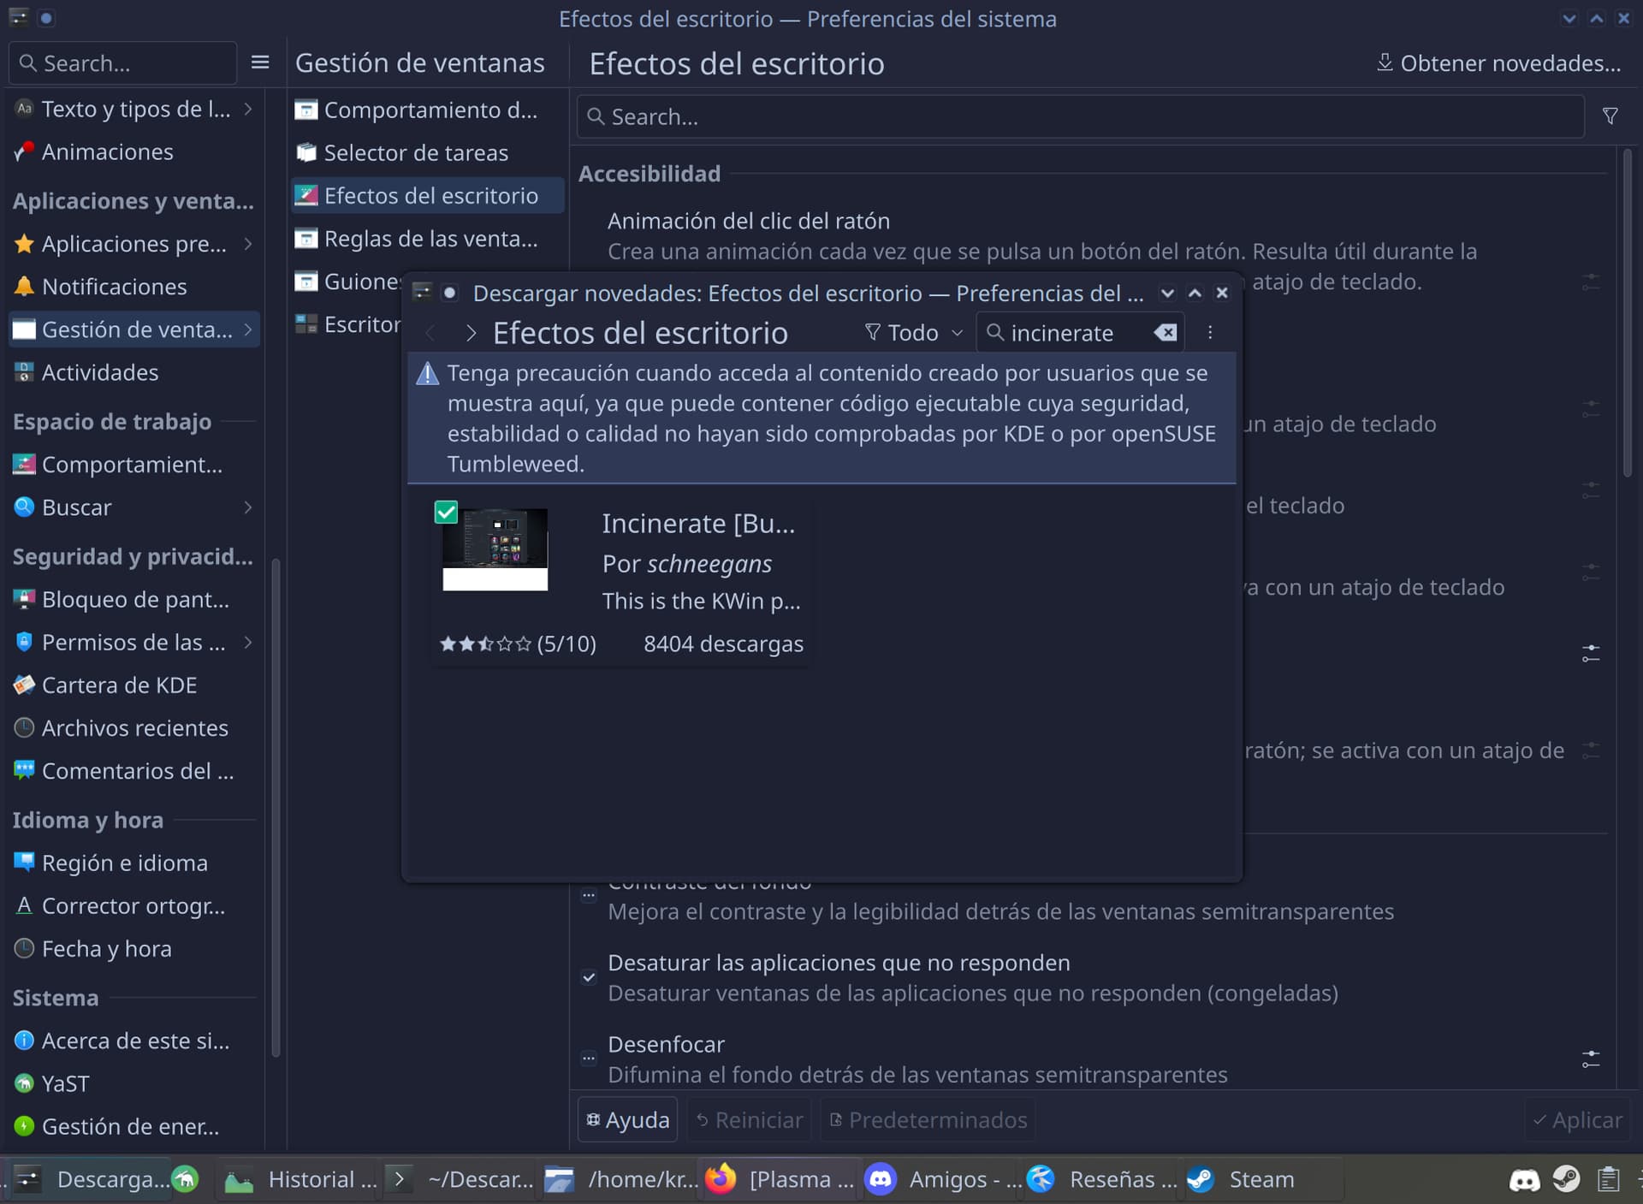This screenshot has height=1204, width=1643.
Task: Open Desenfocar effect settings icon
Action: coord(1590,1059)
